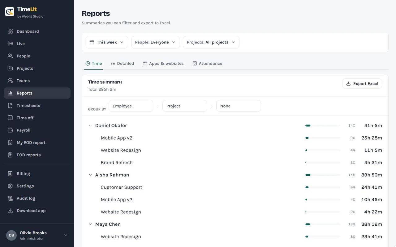Collapse the Aisha Rahman group
Screen dimensions: 396x247
(x=90, y=175)
